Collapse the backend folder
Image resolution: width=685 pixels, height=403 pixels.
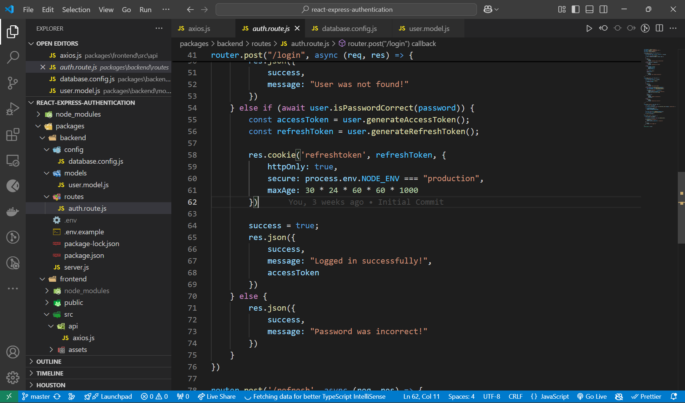pos(99,138)
